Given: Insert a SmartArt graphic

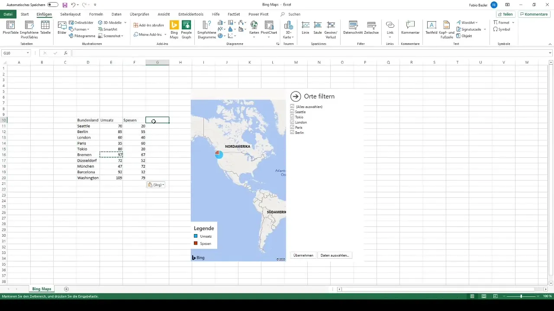Looking at the screenshot, I should 108,29.
